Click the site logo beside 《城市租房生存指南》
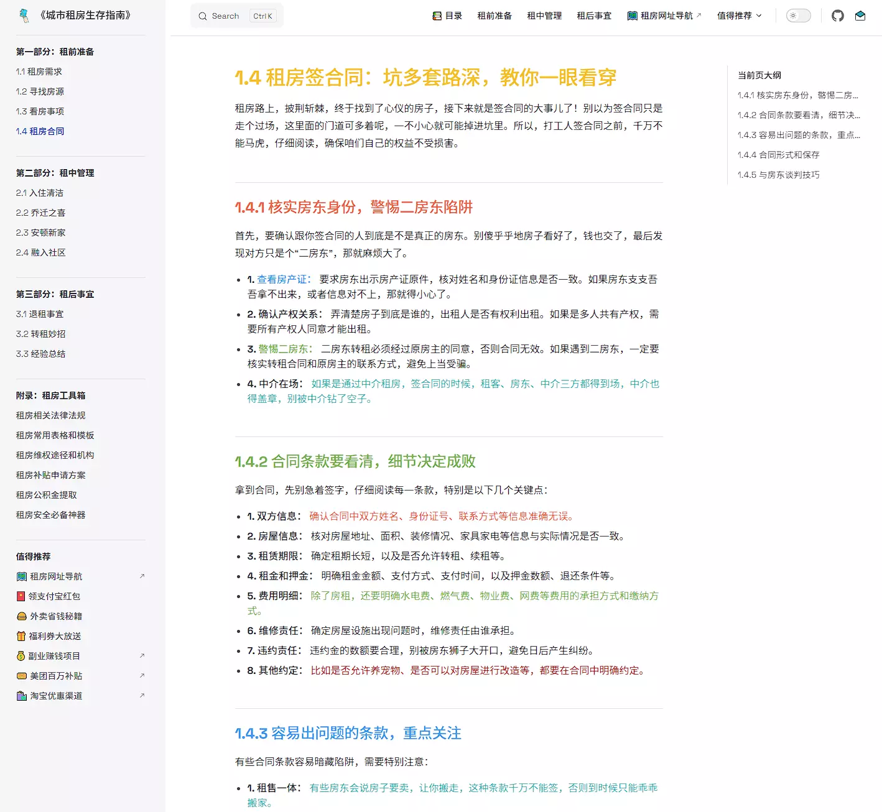This screenshot has height=812, width=882. pos(24,16)
